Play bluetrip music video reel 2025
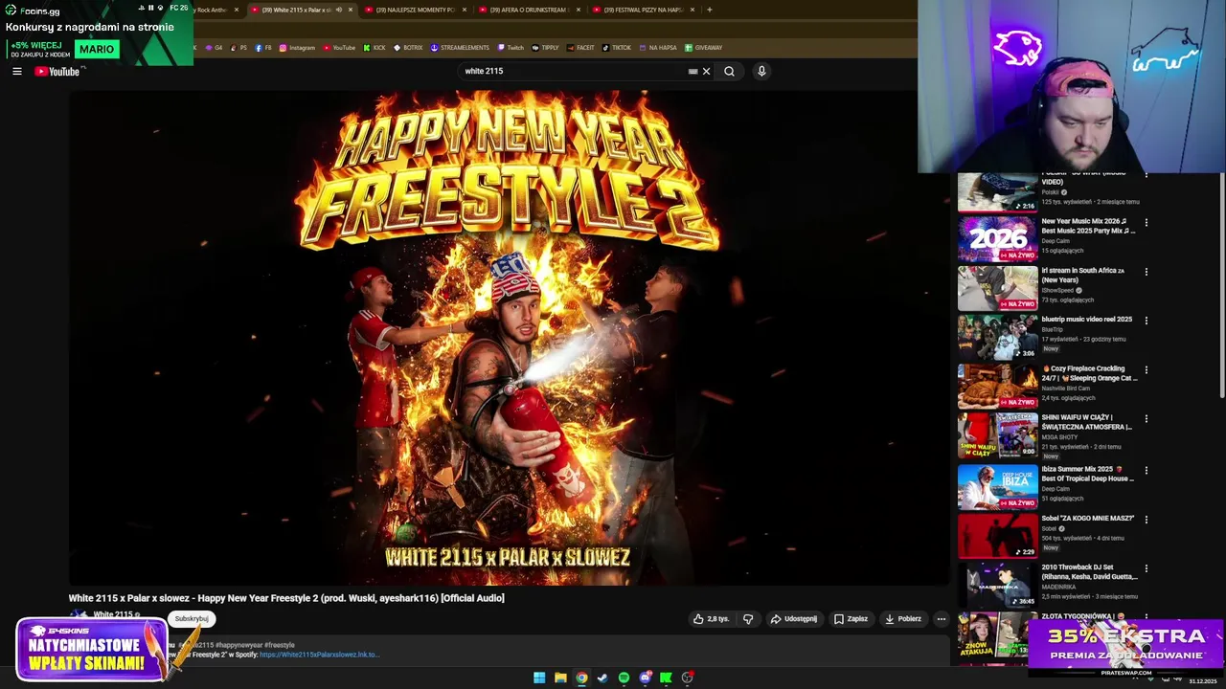This screenshot has height=689, width=1226. [997, 337]
